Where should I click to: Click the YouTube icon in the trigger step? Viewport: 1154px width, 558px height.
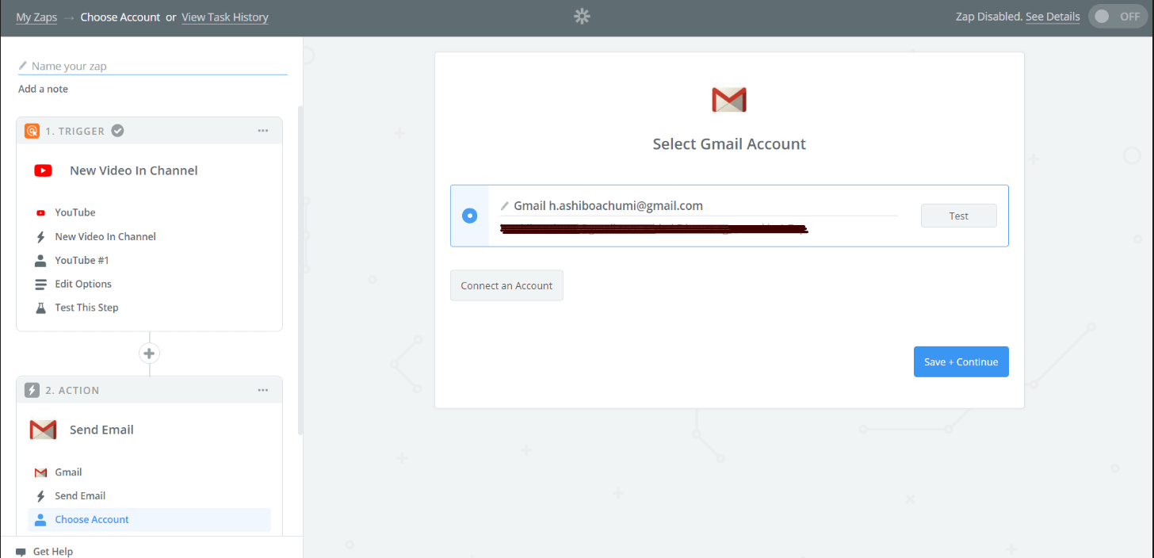coord(42,212)
